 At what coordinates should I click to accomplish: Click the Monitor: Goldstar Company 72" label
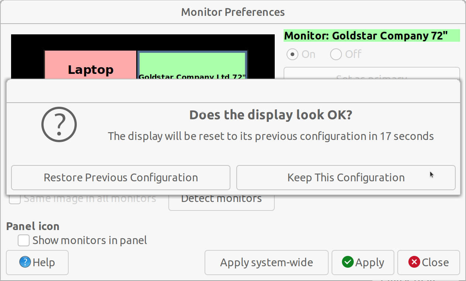tap(371, 36)
